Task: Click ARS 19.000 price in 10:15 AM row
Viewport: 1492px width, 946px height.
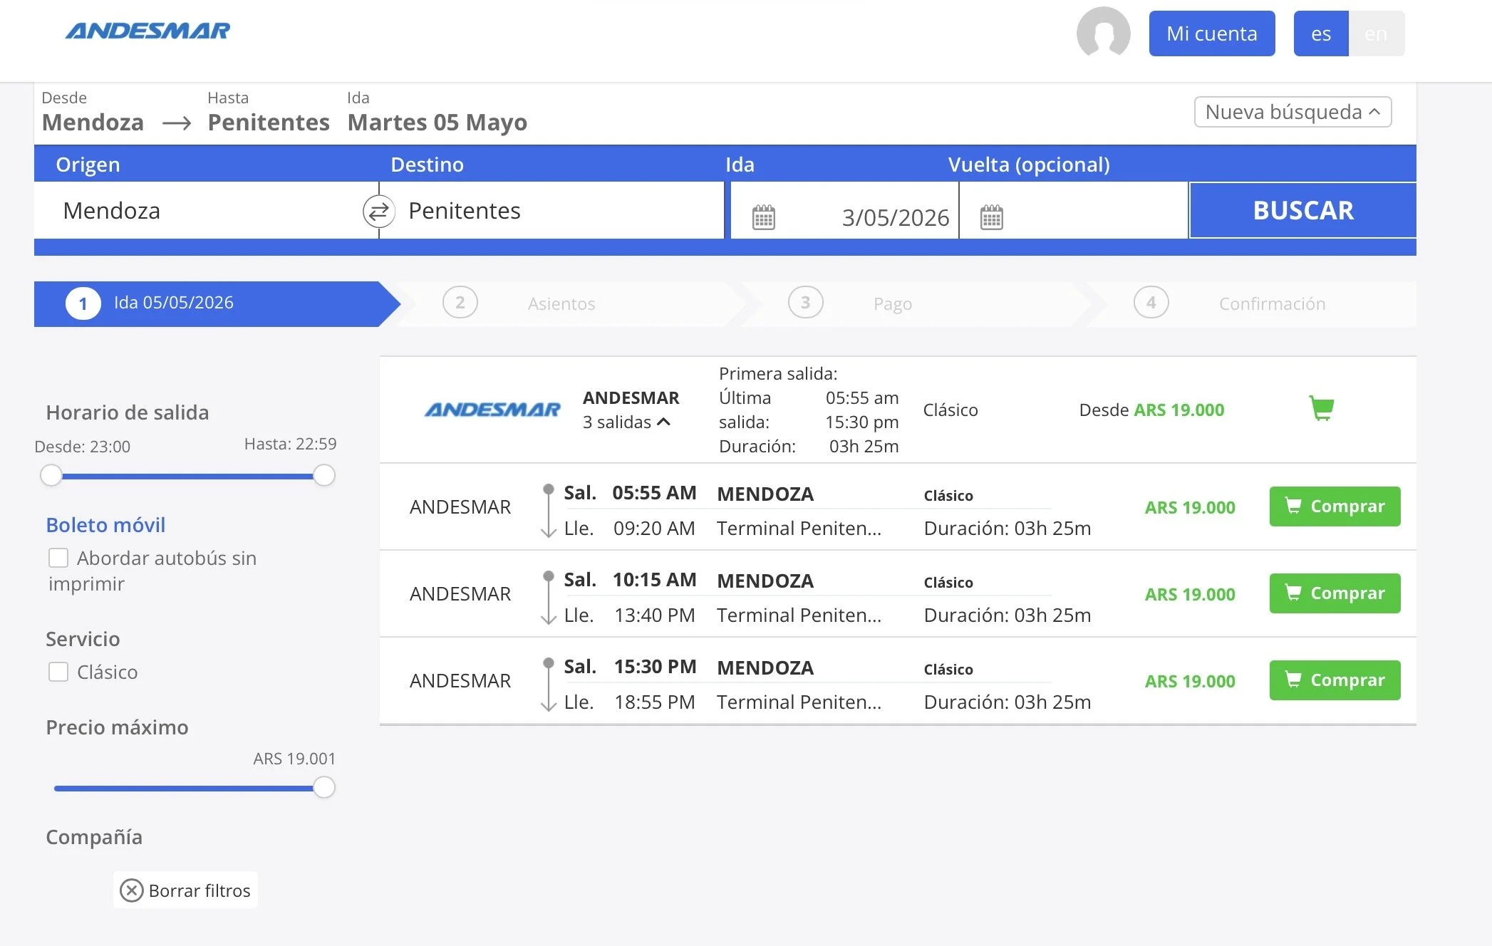Action: tap(1190, 594)
